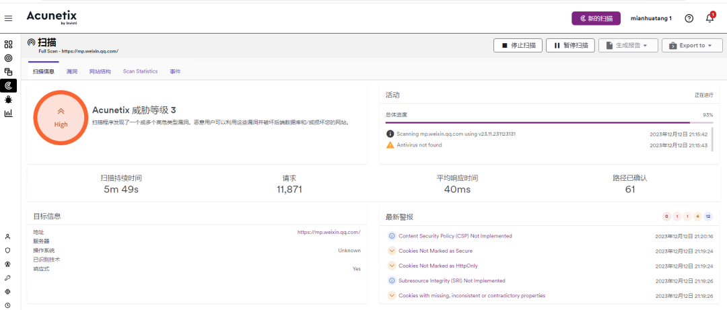Open Targets via the bullseye sidebar icon
Image resolution: width=727 pixels, height=310 pixels.
[x=8, y=58]
